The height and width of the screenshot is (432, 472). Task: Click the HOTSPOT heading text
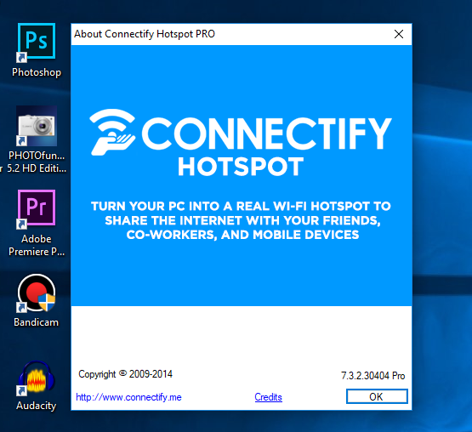click(241, 167)
